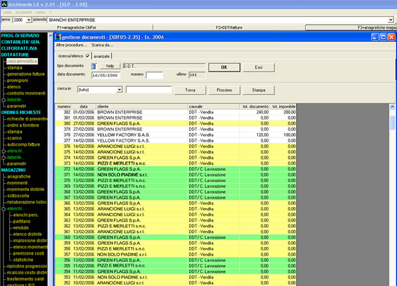
Task: Select venduto under elenchi
Action: click(21, 228)
